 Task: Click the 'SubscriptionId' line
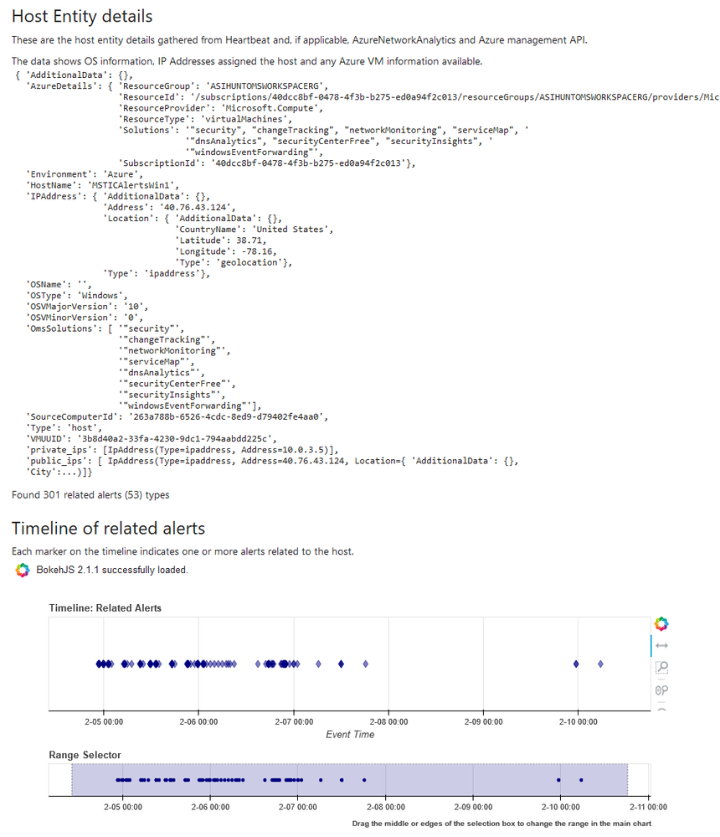267,163
